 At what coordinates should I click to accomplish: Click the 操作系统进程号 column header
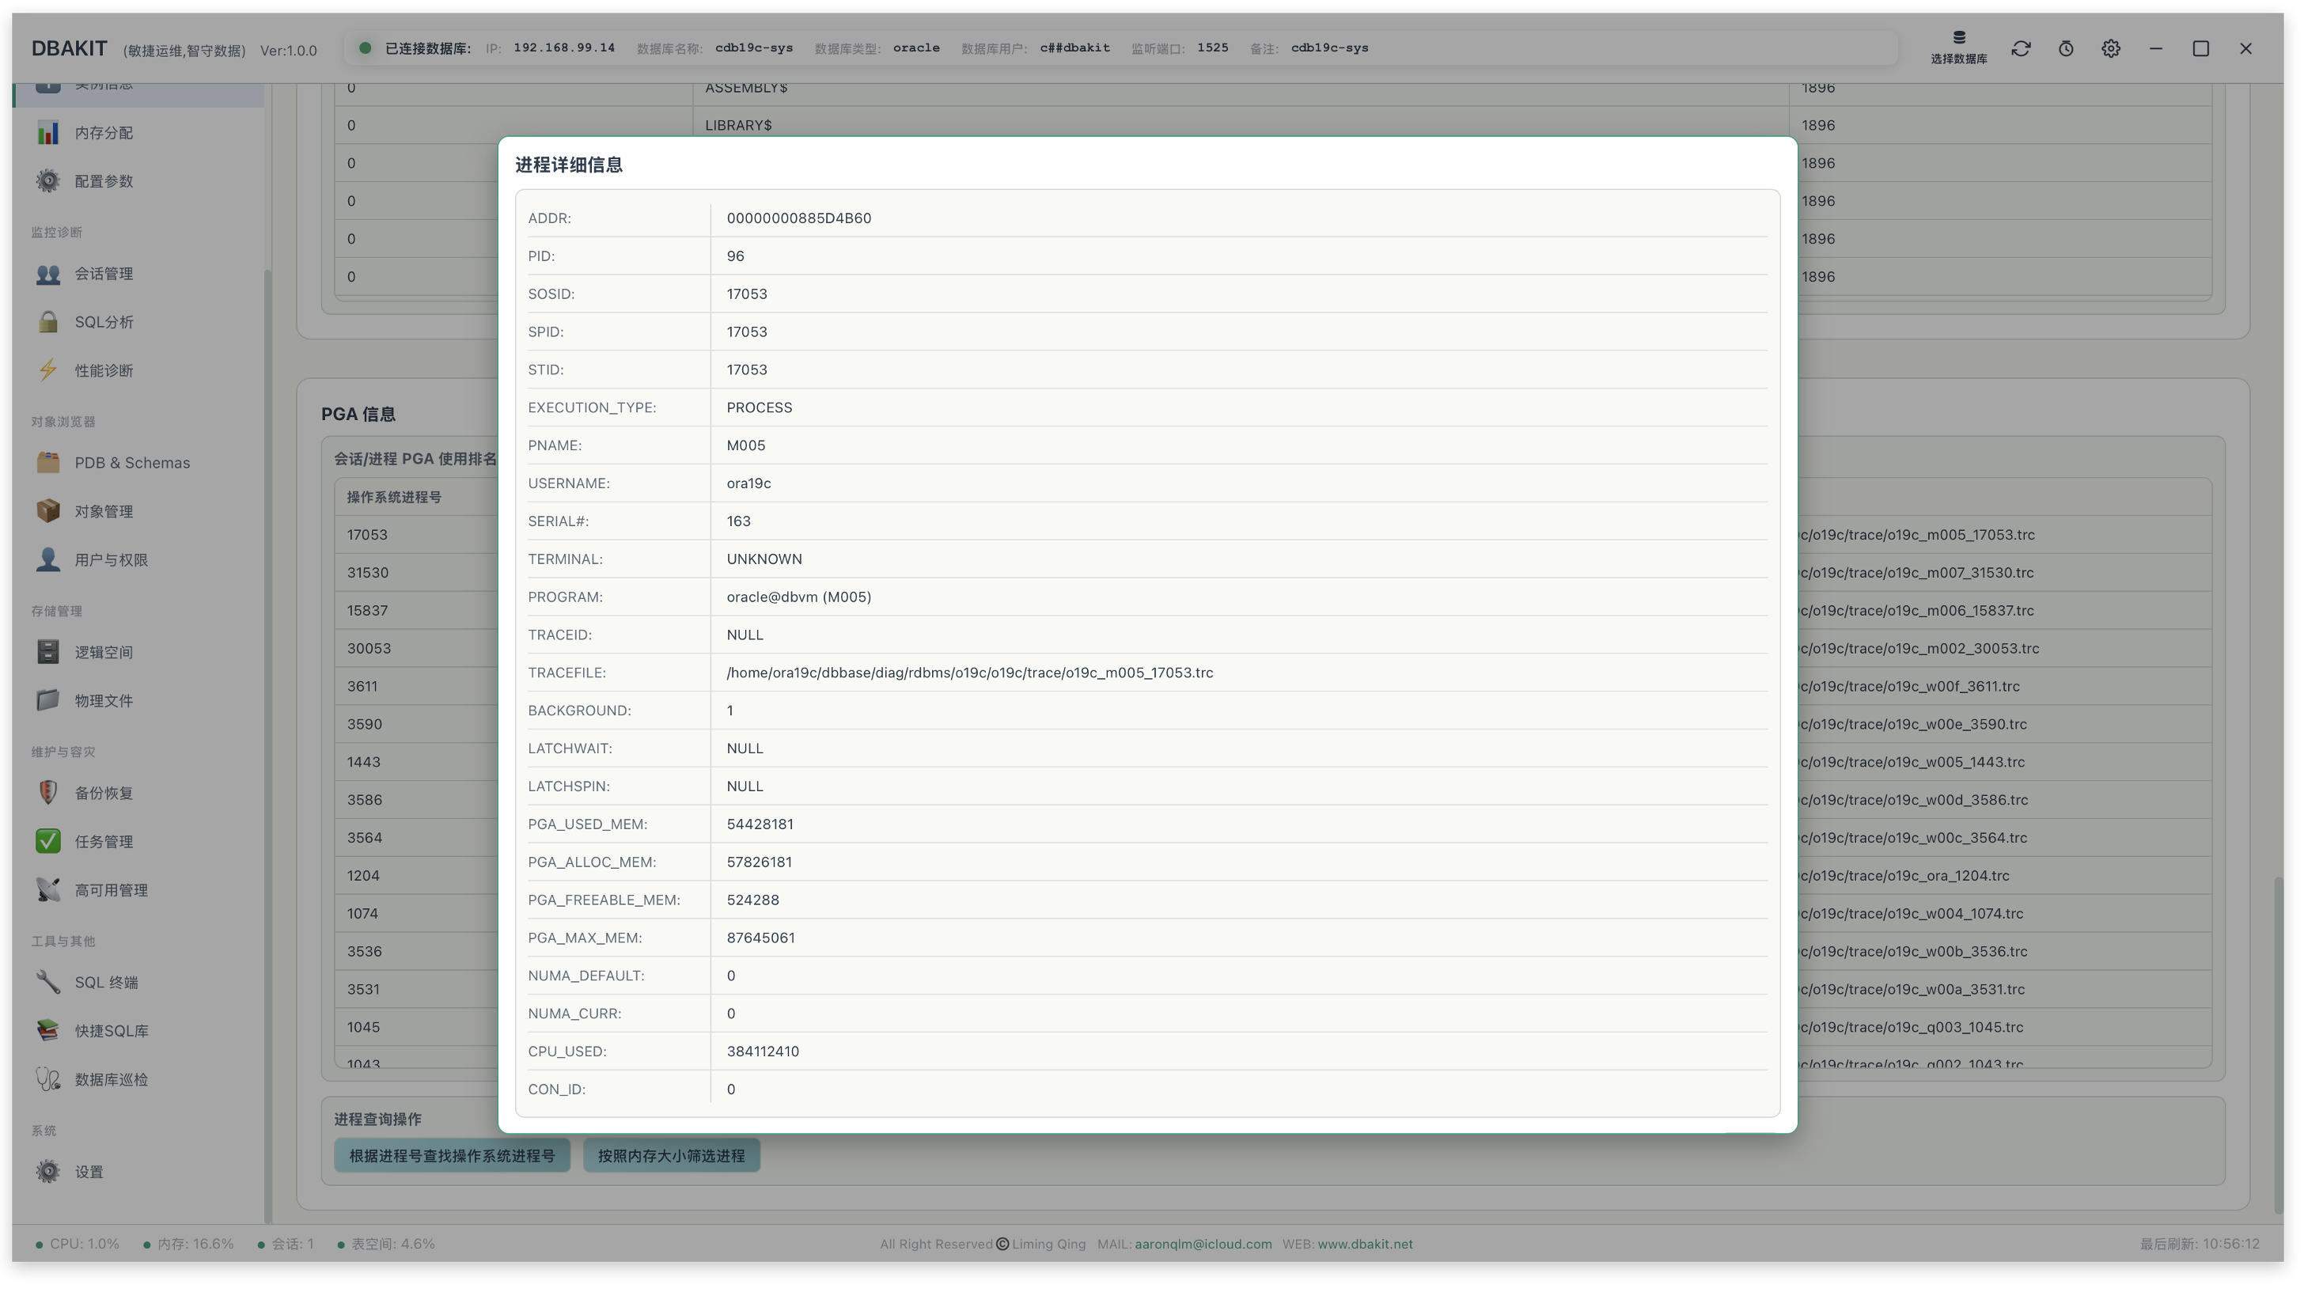click(393, 498)
